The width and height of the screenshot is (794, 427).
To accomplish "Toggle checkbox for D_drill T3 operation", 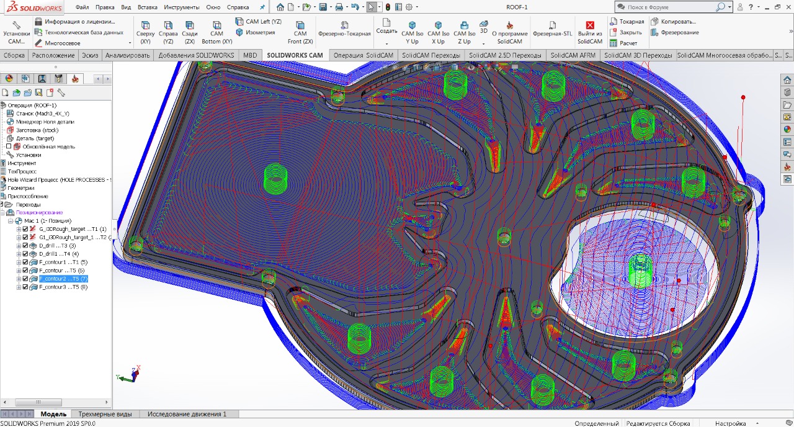I will (25, 246).
